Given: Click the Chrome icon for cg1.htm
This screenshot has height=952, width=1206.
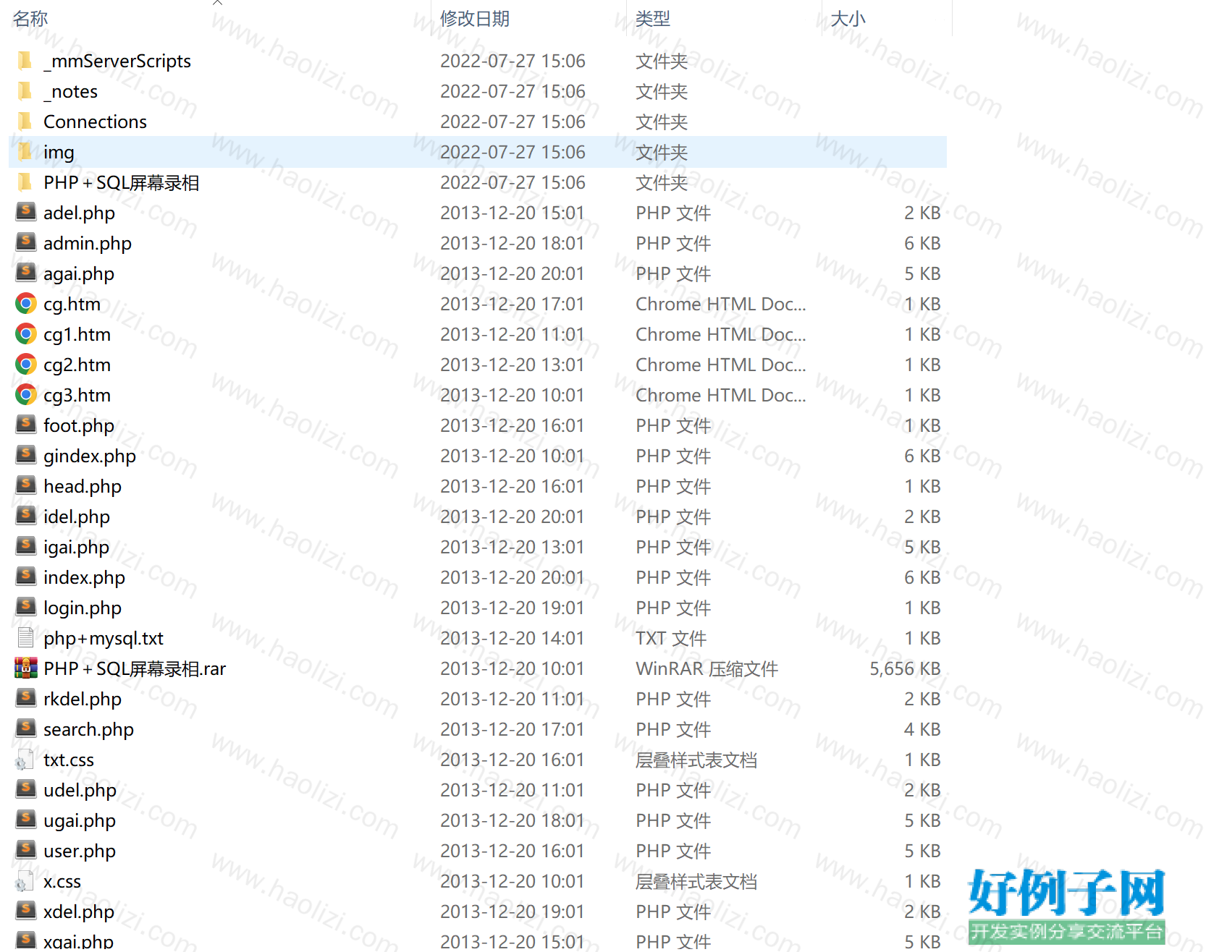Looking at the screenshot, I should 26,333.
